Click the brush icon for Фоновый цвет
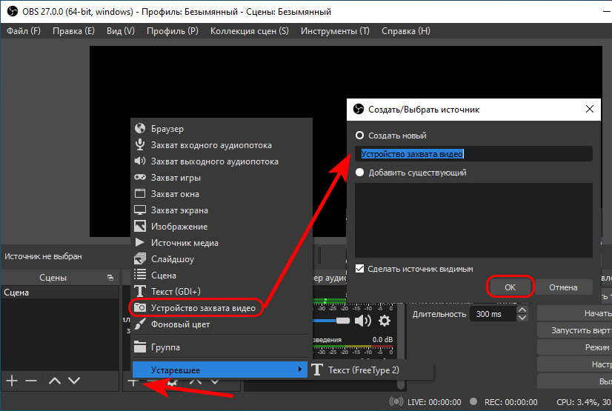612x411 pixels. click(140, 324)
